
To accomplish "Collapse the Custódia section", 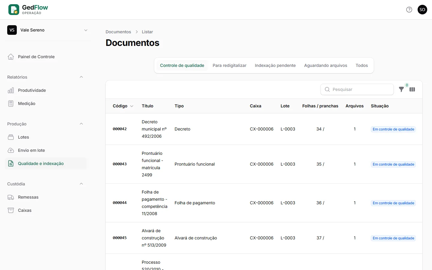I will pyautogui.click(x=81, y=184).
